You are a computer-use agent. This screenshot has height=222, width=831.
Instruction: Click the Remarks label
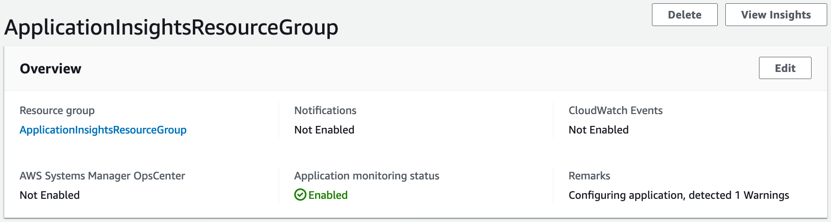coord(589,176)
